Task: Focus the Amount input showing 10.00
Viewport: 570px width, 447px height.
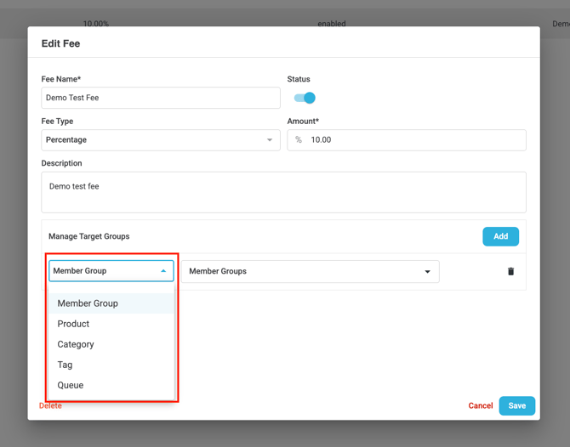Action: click(x=413, y=140)
